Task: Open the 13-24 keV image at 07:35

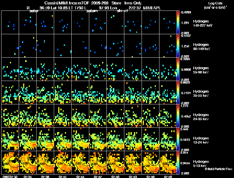Action: point(27,139)
